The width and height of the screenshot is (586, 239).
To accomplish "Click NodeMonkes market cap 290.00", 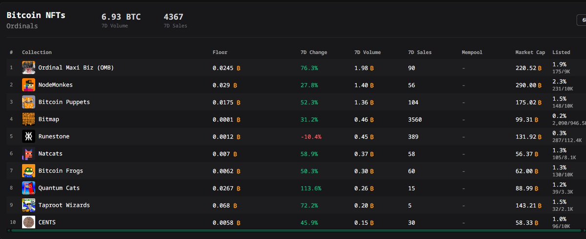I will 526,85.
